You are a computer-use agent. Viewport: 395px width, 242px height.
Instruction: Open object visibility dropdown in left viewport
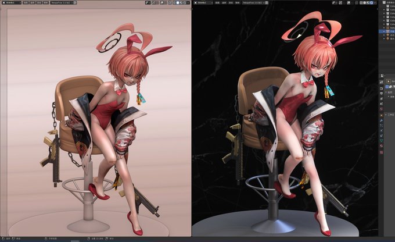(x=148, y=2)
